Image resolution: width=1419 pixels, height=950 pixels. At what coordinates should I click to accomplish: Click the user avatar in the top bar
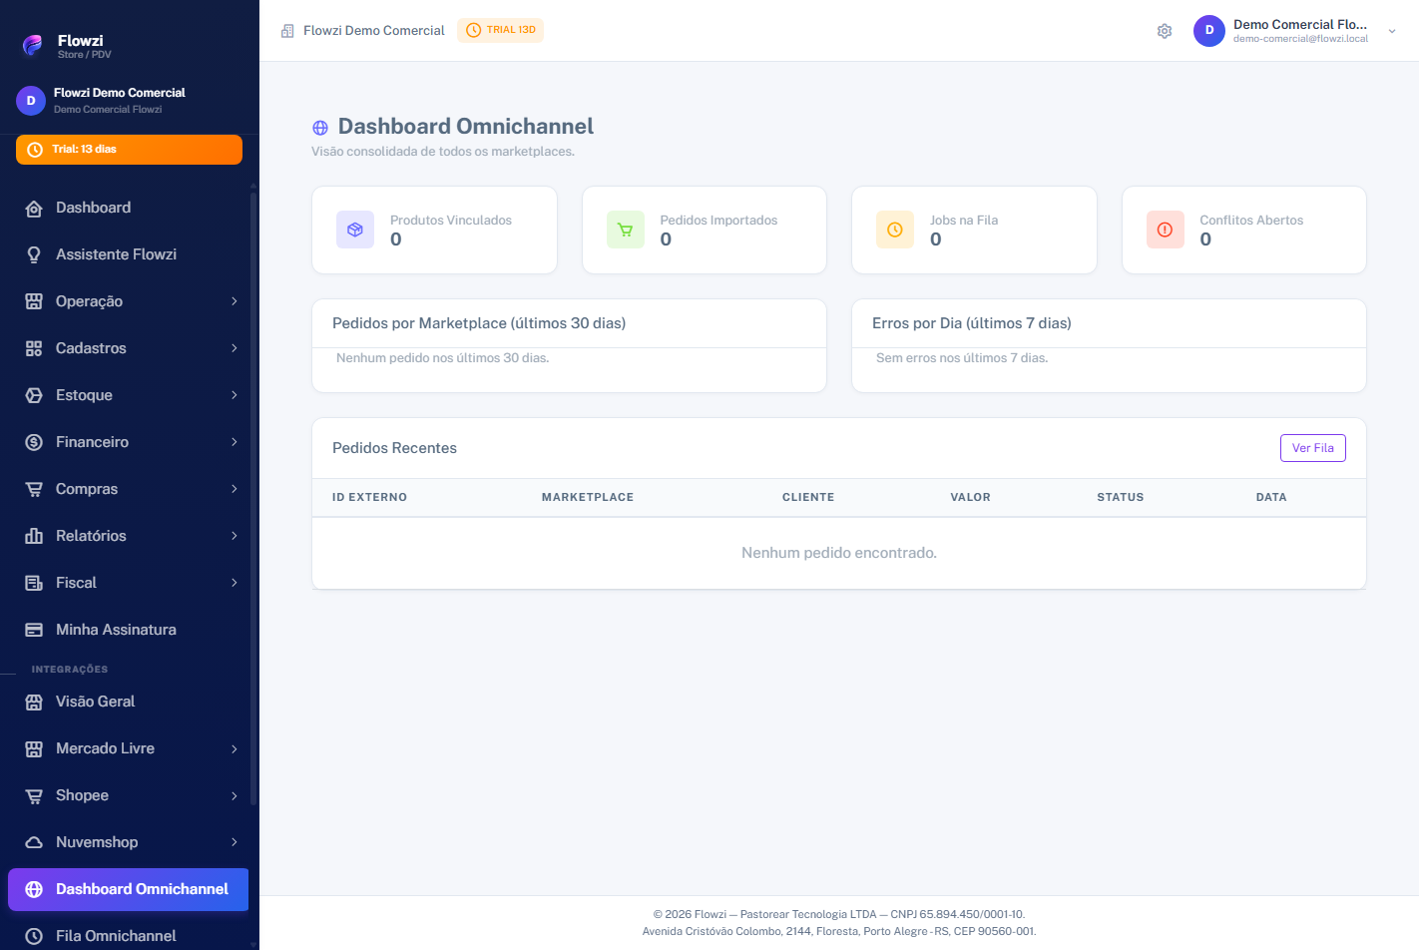pos(1209,31)
